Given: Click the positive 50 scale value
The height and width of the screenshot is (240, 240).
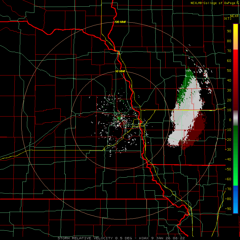Looking at the screenshot, I should [229, 71].
